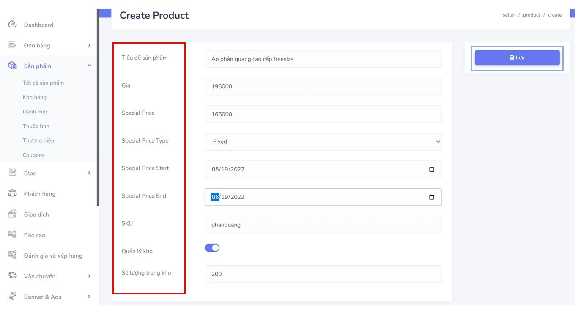The width and height of the screenshot is (581, 311).
Task: Open calendar picker for Special Price End
Action: 431,197
